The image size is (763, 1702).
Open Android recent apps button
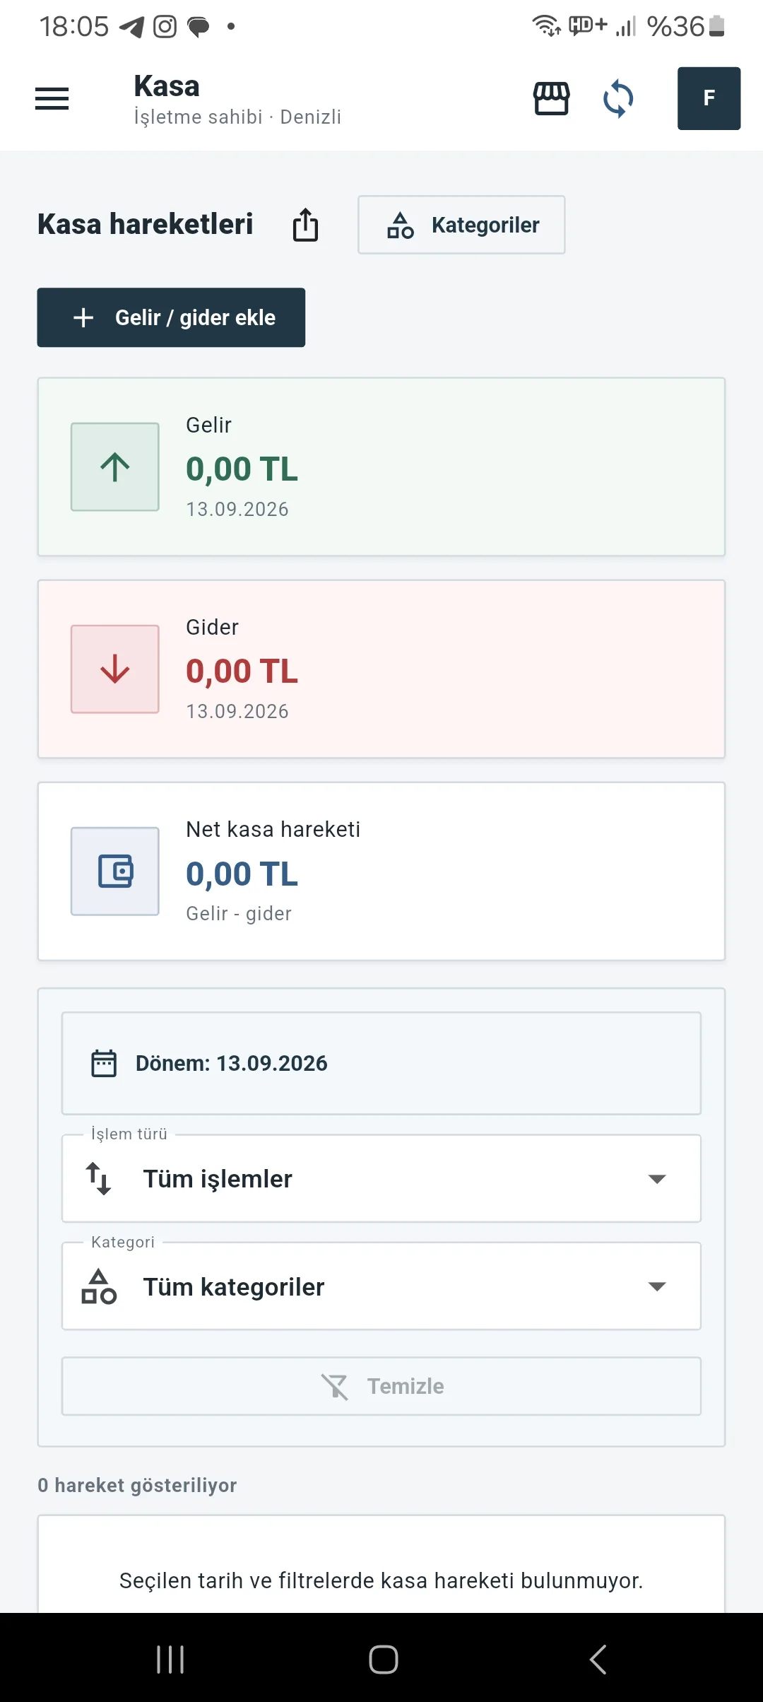click(170, 1659)
